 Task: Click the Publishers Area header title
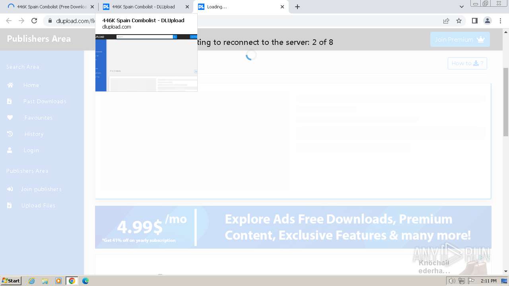(39, 39)
